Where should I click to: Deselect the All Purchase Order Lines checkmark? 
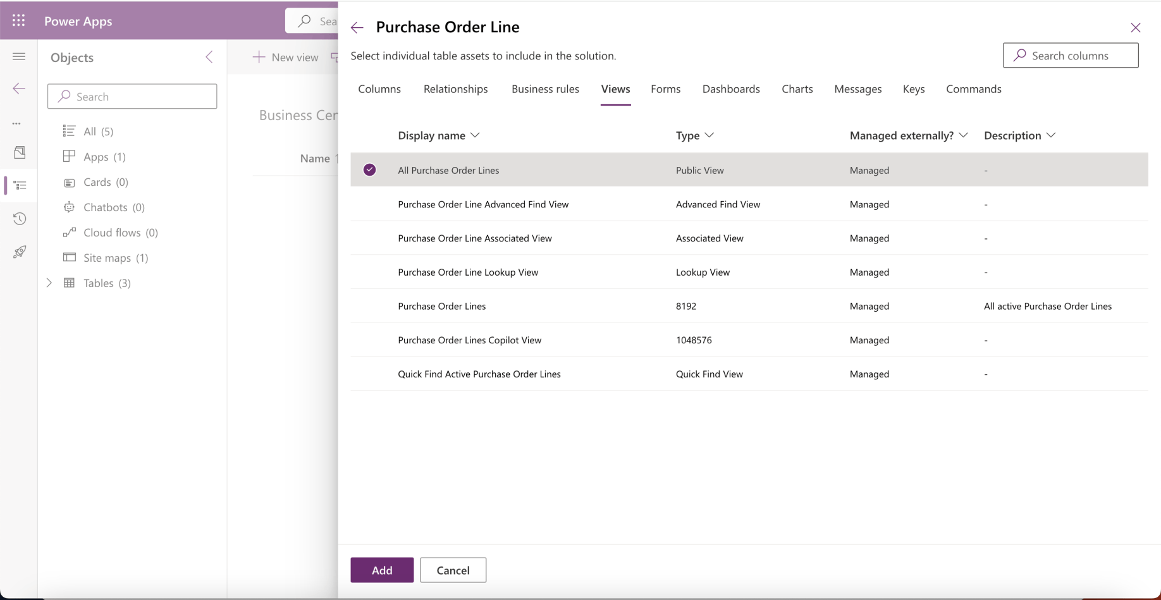pyautogui.click(x=370, y=170)
